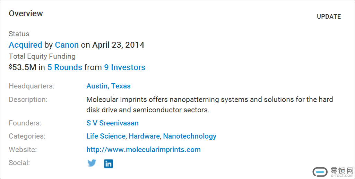This screenshot has width=355, height=179.
Task: Click the Molecular Imprints description text
Action: pyautogui.click(x=209, y=105)
